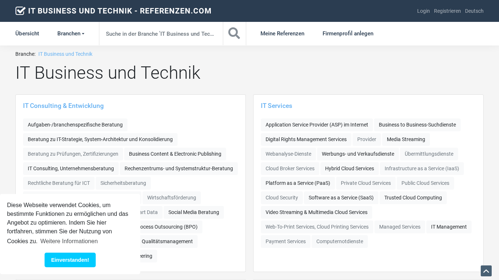Go to Meine Referenzen
The image size is (499, 280).
[x=282, y=34]
